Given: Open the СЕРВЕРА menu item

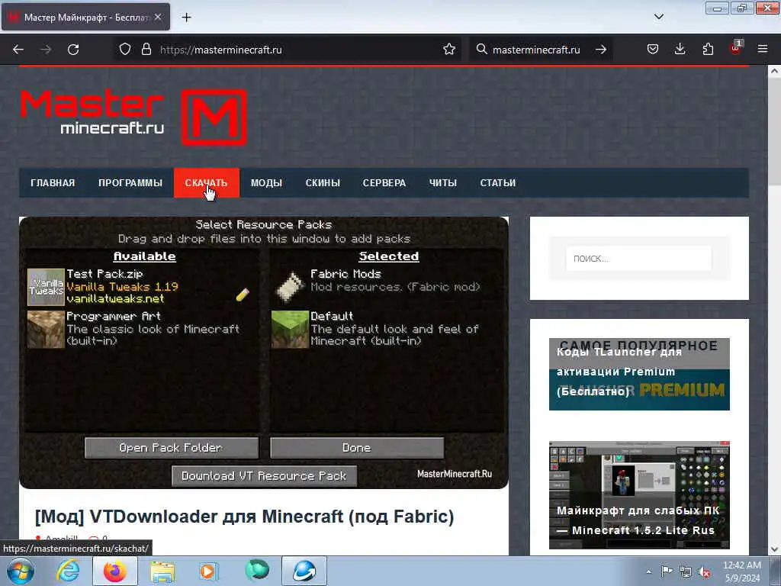Looking at the screenshot, I should 384,183.
